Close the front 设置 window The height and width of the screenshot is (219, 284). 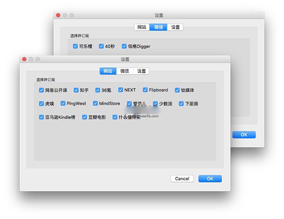tap(24, 59)
